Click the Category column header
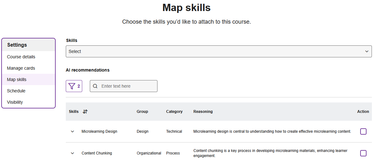376x163 pixels. [x=174, y=112]
